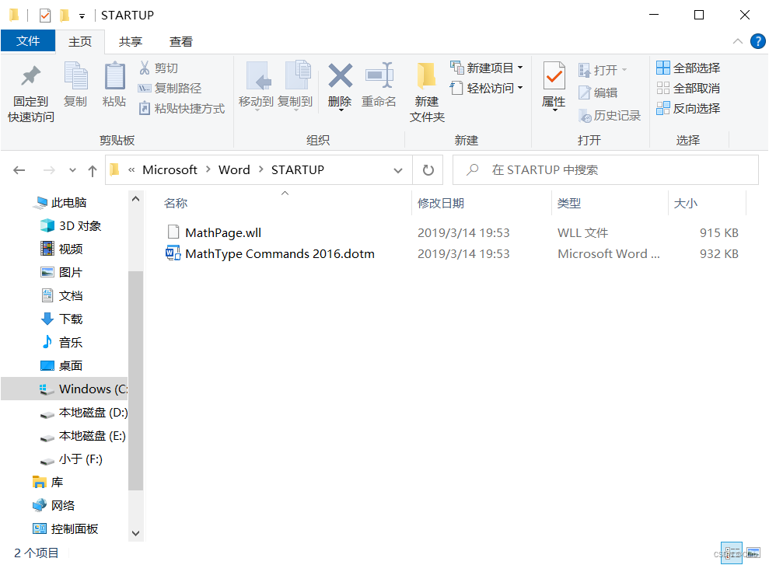Image resolution: width=769 pixels, height=565 pixels.
Task: Open the Easy Access (轻松访问) dropdown
Action: click(x=487, y=88)
